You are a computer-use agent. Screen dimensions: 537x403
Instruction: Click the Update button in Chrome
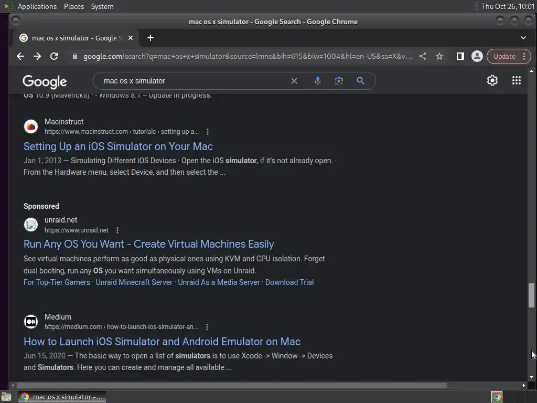point(504,57)
